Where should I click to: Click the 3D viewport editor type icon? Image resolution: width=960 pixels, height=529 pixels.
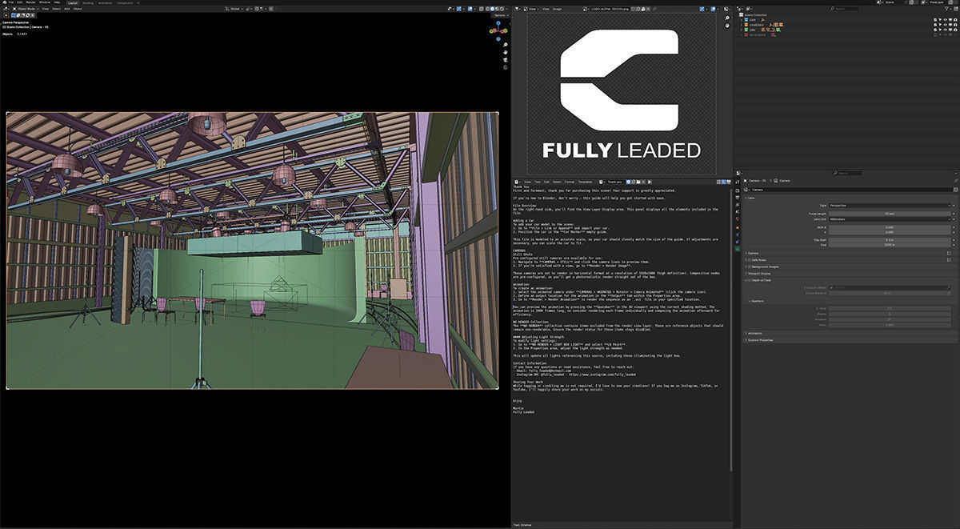(x=6, y=9)
